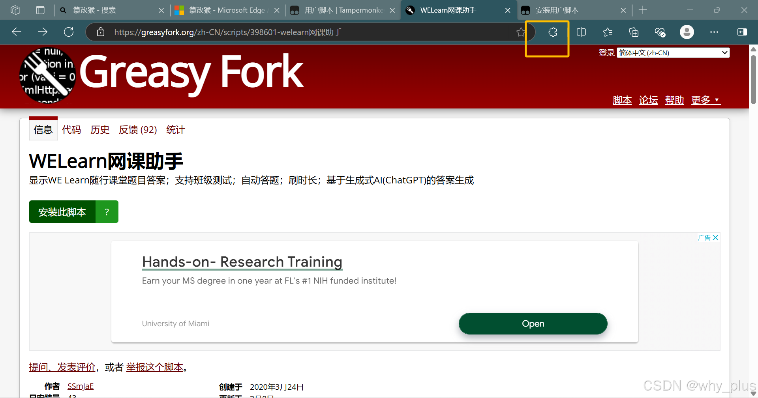
Task: Expand the 更多 navigation menu
Action: (705, 100)
